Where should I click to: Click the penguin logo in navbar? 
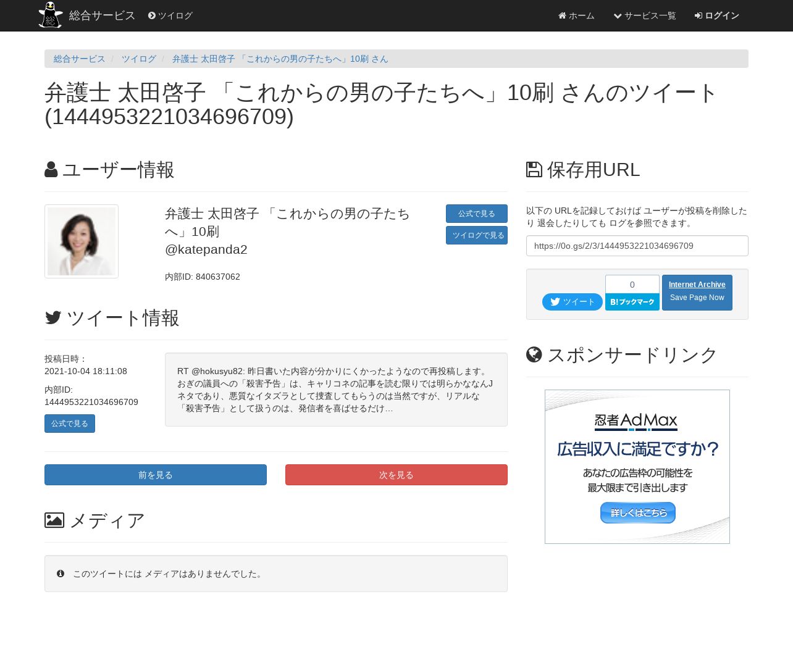(x=50, y=15)
